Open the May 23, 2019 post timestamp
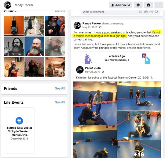The height and width of the screenshot is (158, 165). click(x=90, y=27)
